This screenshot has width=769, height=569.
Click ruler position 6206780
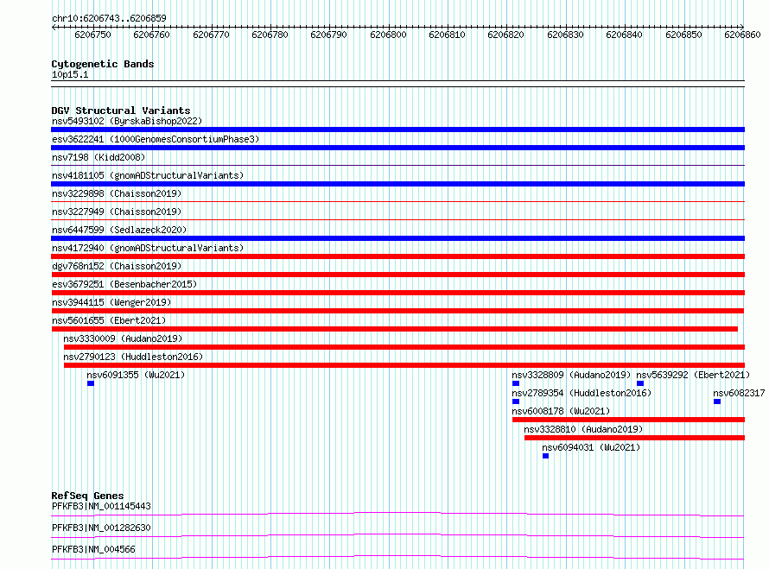[270, 35]
